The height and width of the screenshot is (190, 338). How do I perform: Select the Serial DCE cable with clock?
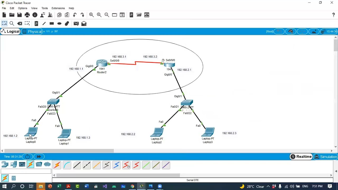point(126,165)
